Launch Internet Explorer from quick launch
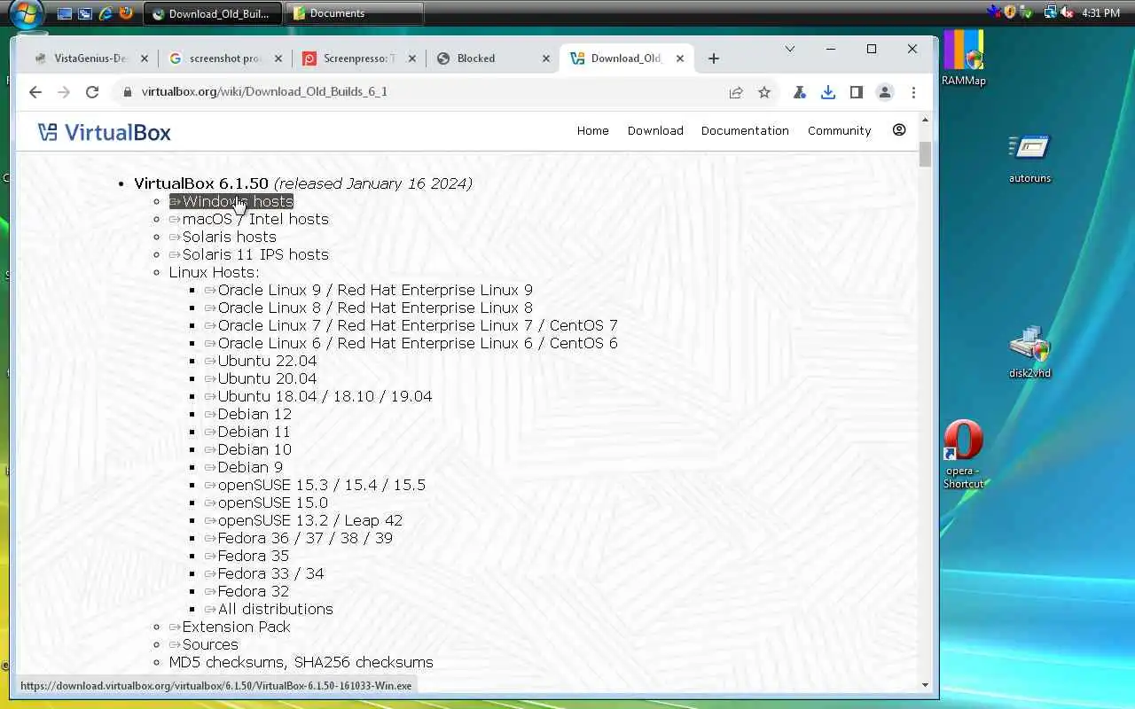1135x709 pixels. (x=106, y=13)
